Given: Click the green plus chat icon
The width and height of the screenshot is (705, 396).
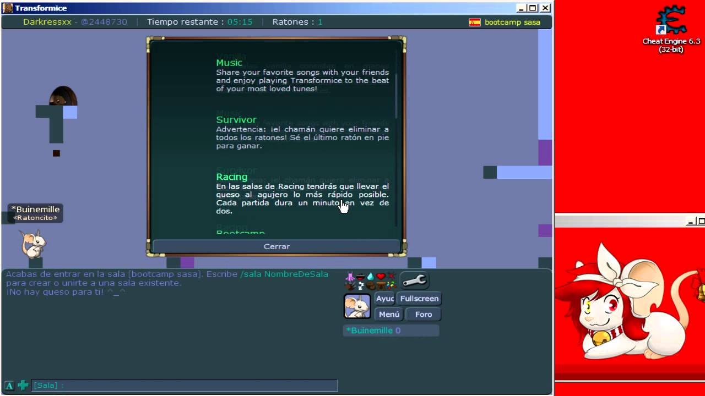Looking at the screenshot, I should 23,386.
